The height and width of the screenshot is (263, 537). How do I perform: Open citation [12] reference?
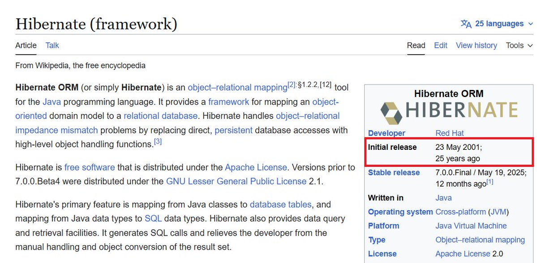(x=325, y=85)
